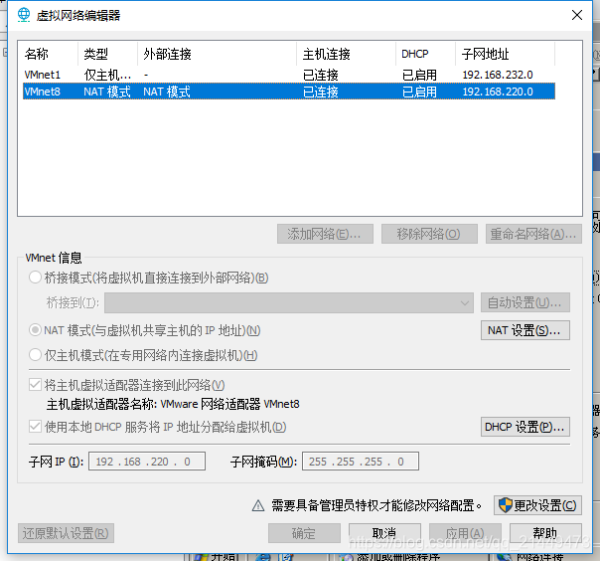Click 192.168.232.0 subnet address cell

pos(498,75)
